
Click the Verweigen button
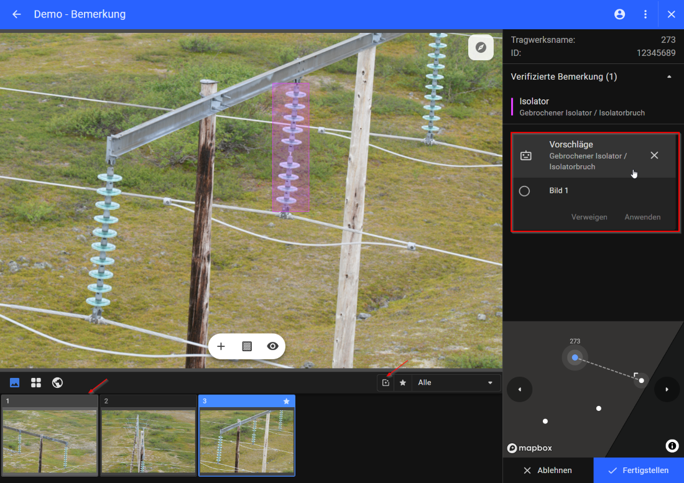(x=589, y=217)
